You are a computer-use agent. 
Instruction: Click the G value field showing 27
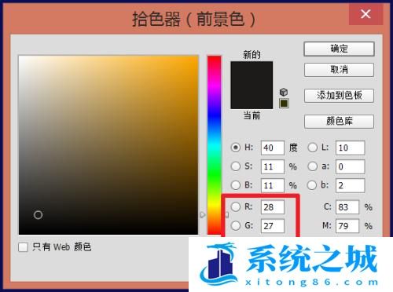point(273,226)
